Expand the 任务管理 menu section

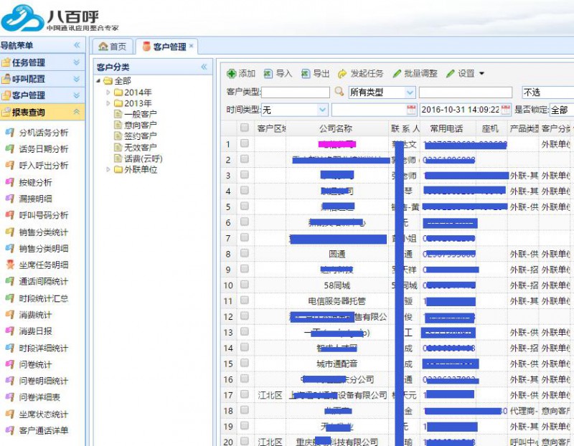tap(77, 62)
